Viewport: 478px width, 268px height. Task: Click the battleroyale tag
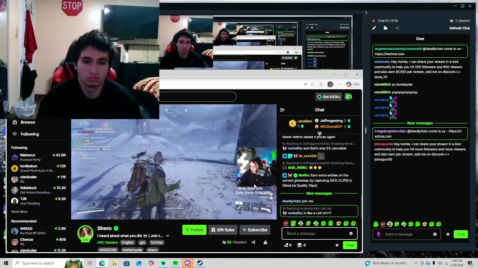coord(132,250)
